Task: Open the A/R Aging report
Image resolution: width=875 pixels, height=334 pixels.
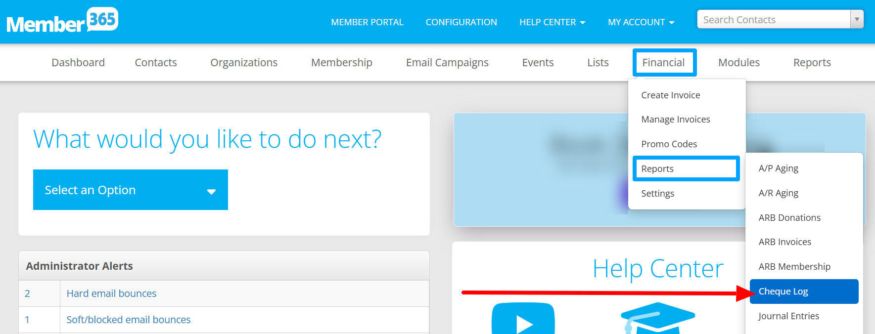Action: tap(778, 193)
